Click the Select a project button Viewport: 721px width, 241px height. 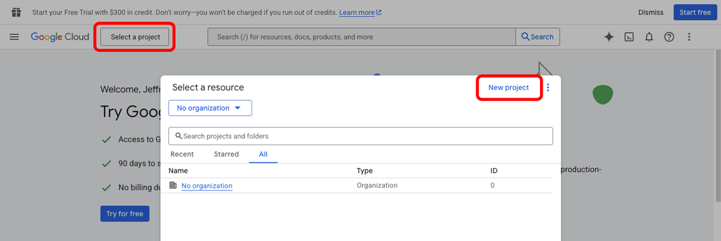(135, 37)
